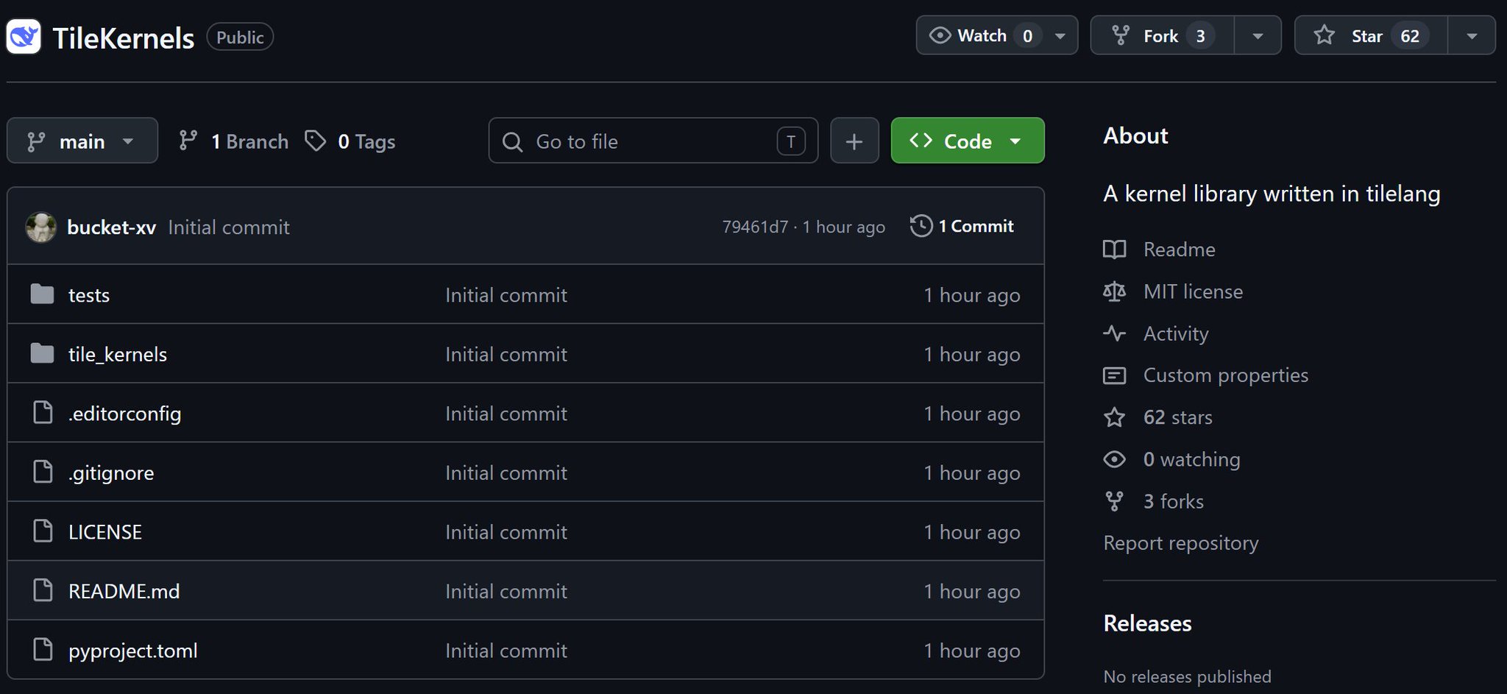Click the Custom properties note icon
This screenshot has width=1507, height=694.
[1114, 375]
